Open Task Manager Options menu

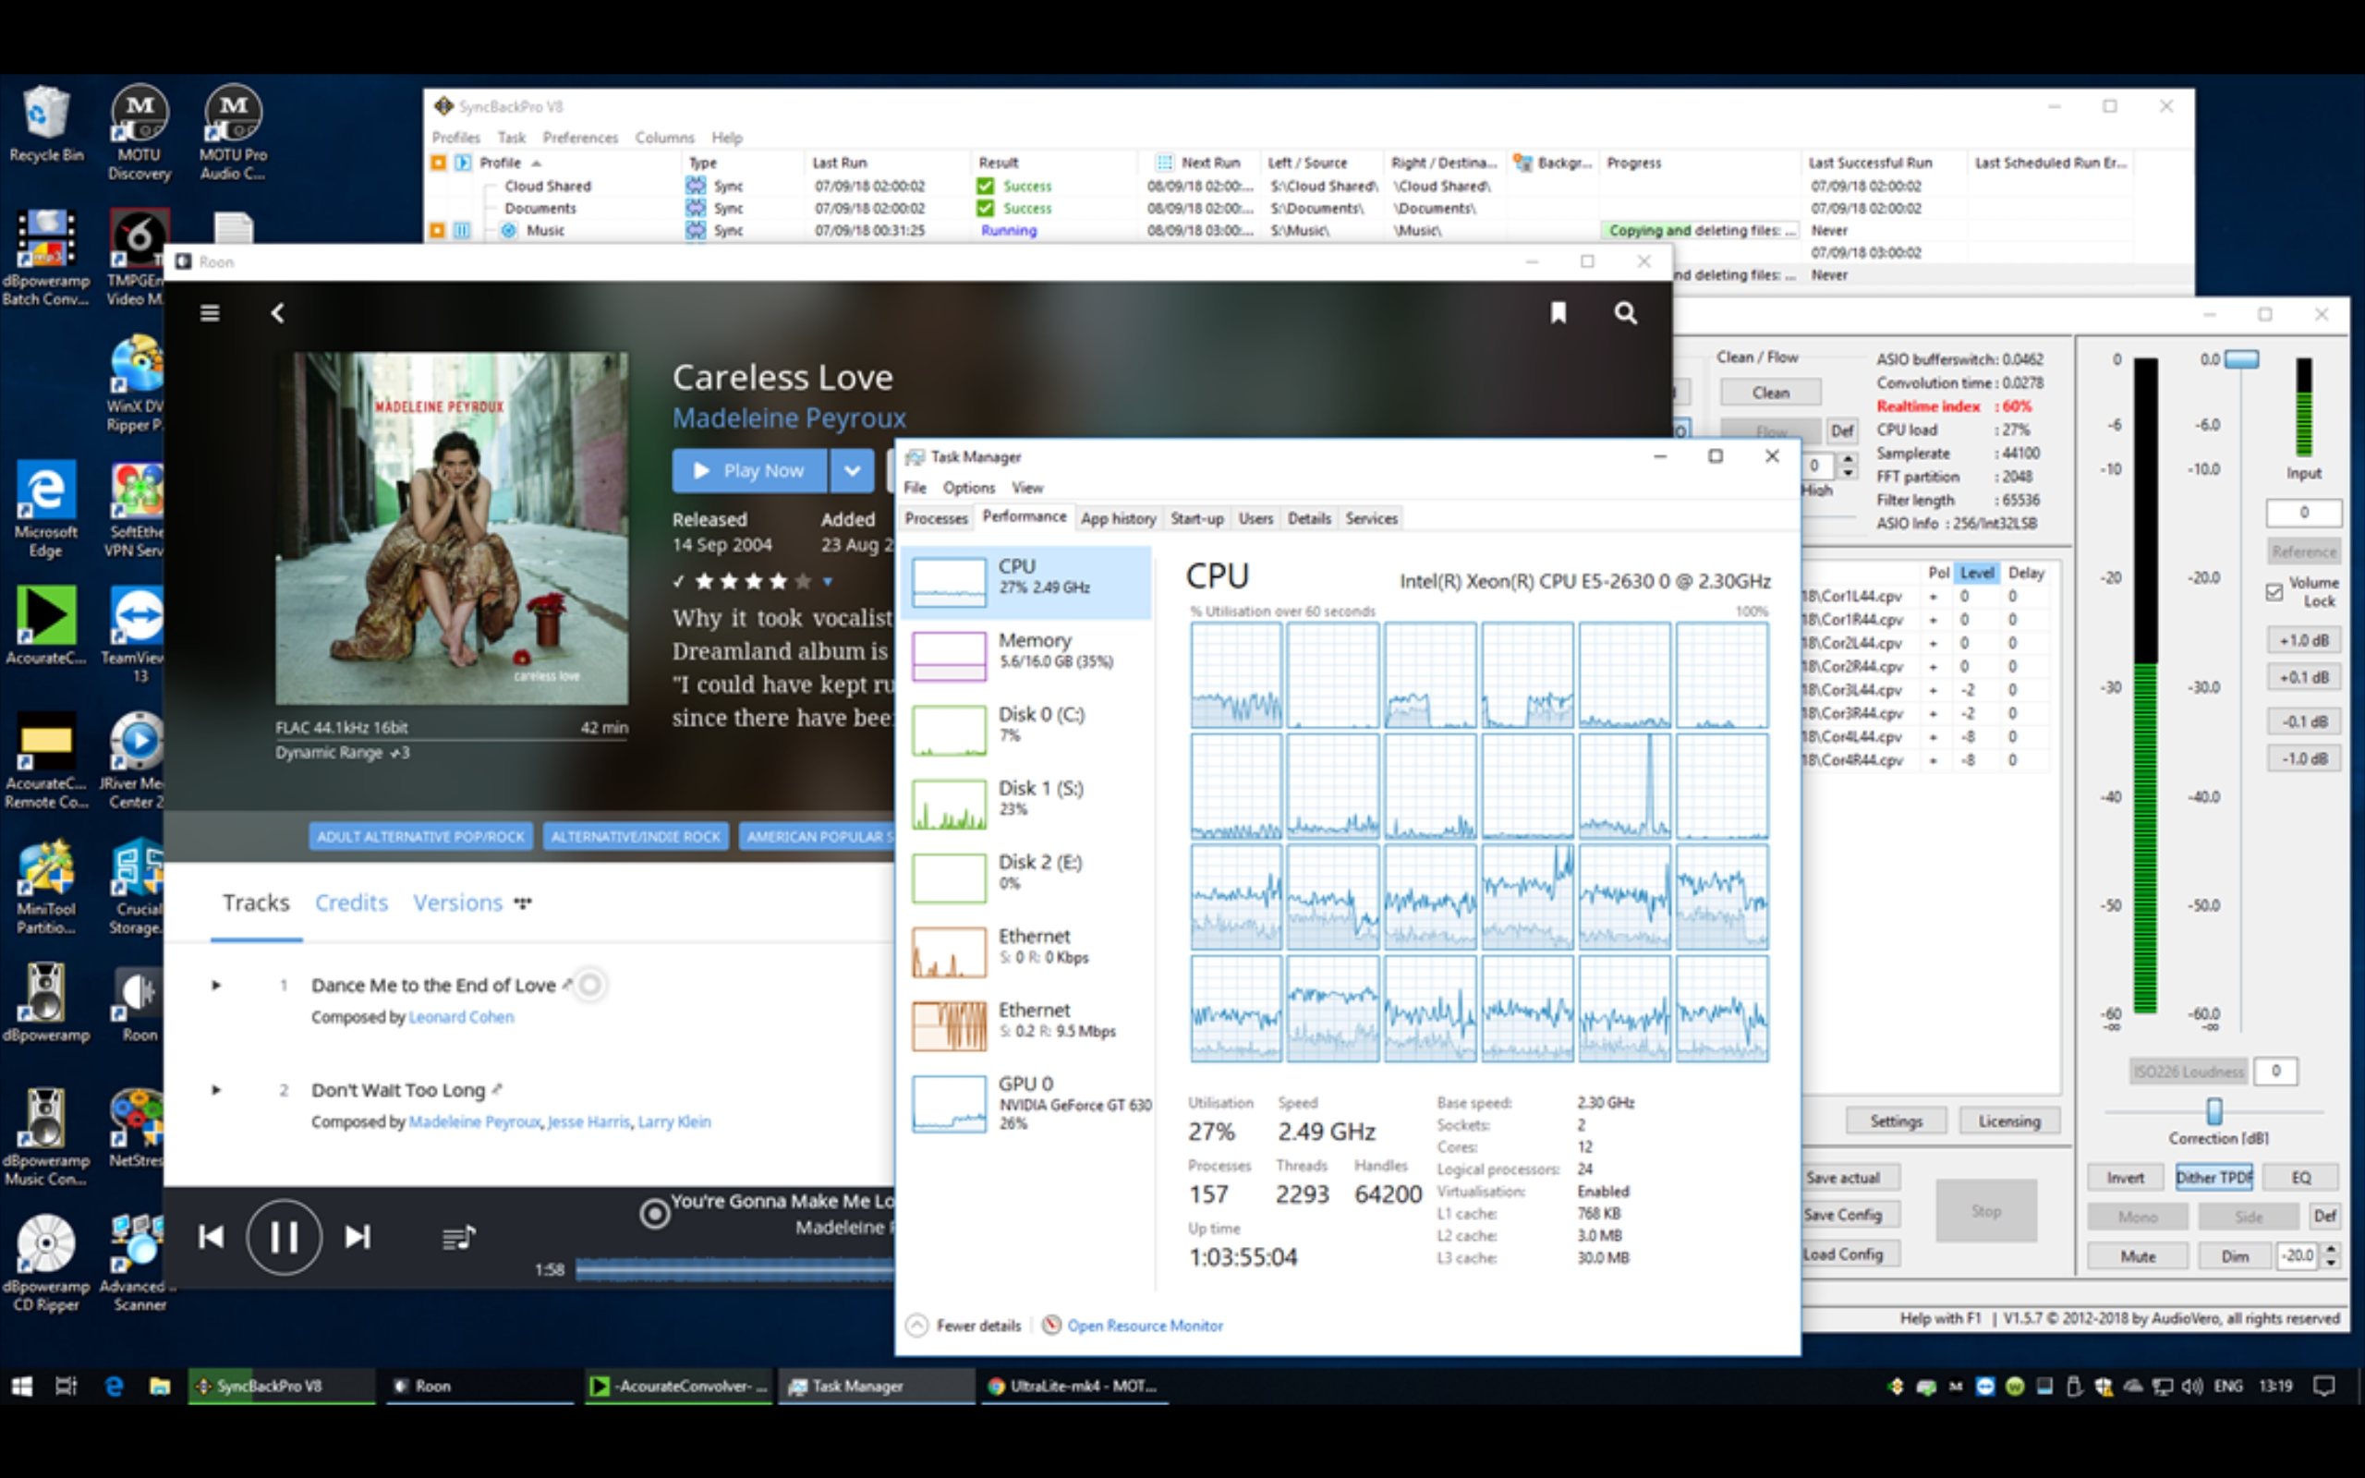coord(968,488)
